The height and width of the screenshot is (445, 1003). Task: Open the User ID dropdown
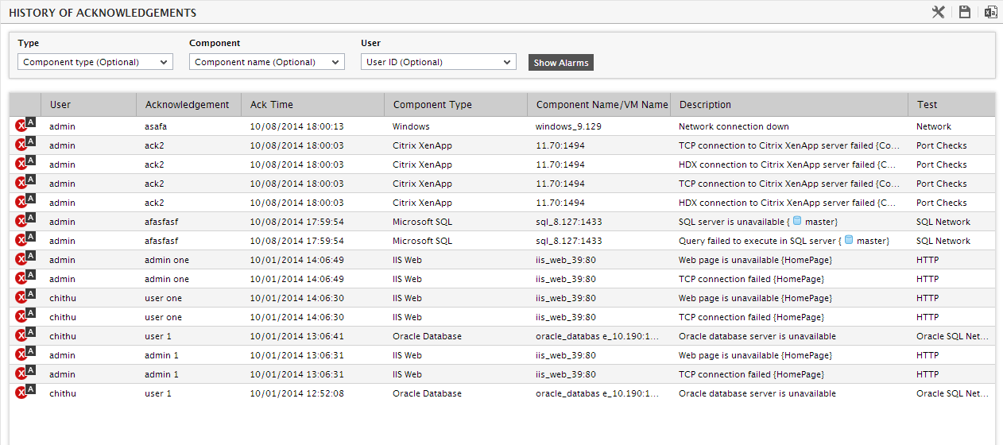(x=439, y=62)
